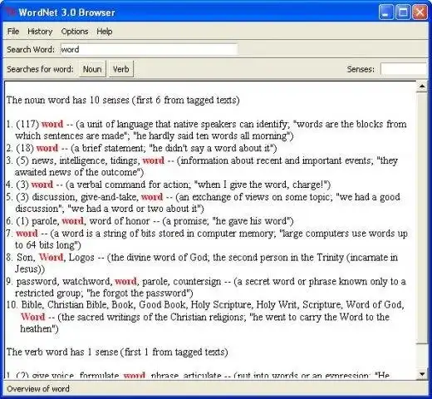Click the 'Search Word:' label

pos(31,49)
